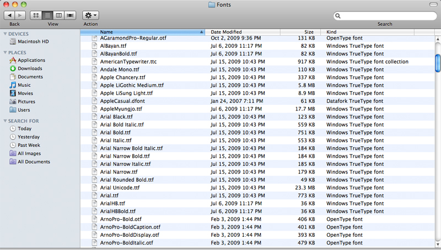
Task: Select Macintosh HD in sidebar
Action: 29,41
